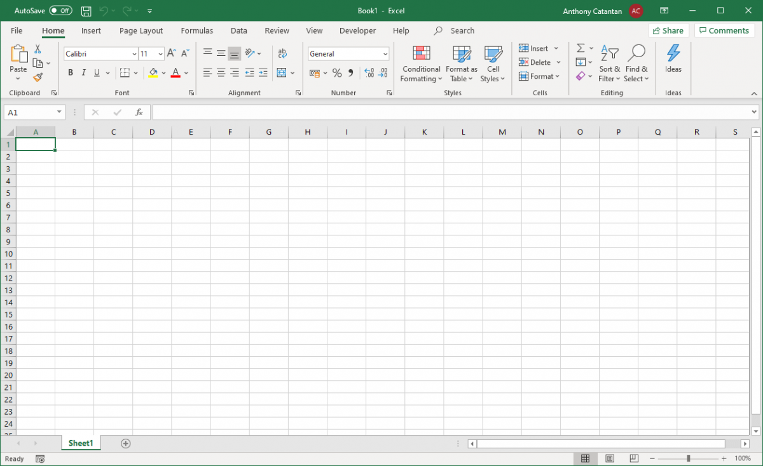763x466 pixels.
Task: Click Increase Decimal
Action: pos(369,72)
